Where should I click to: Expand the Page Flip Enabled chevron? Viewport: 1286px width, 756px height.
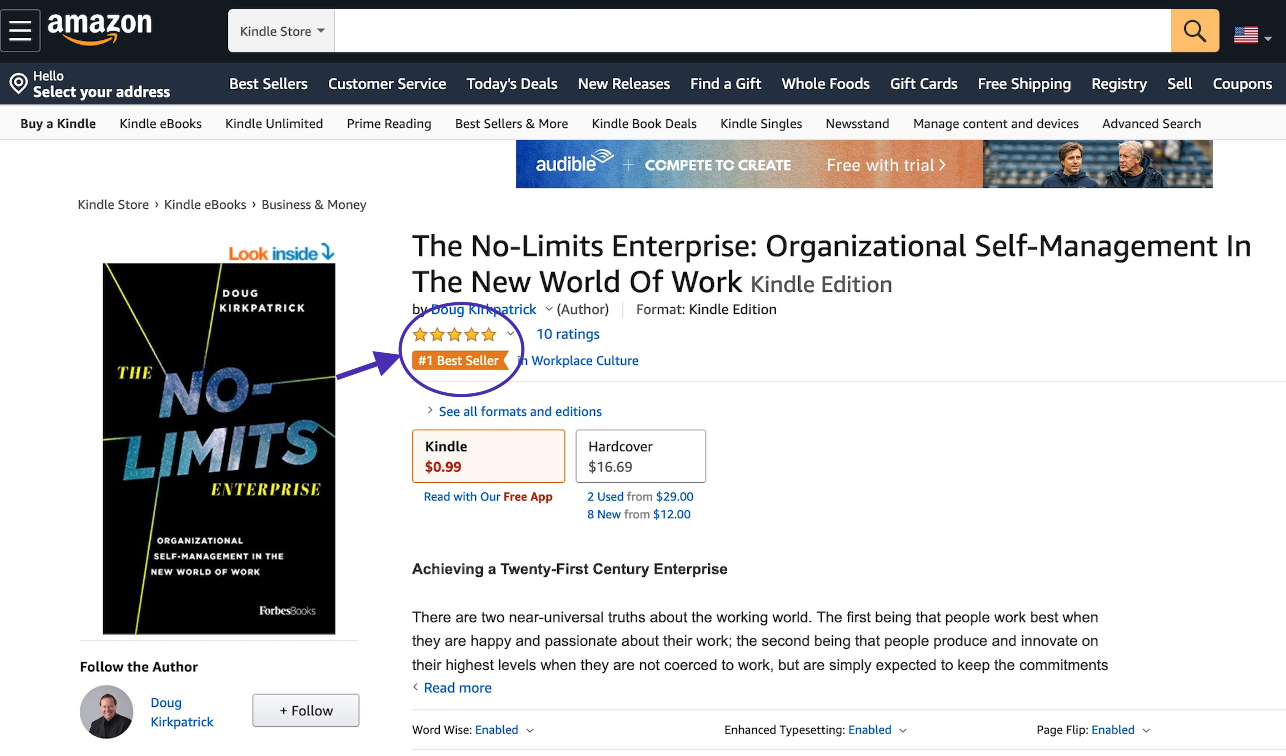(x=1146, y=731)
